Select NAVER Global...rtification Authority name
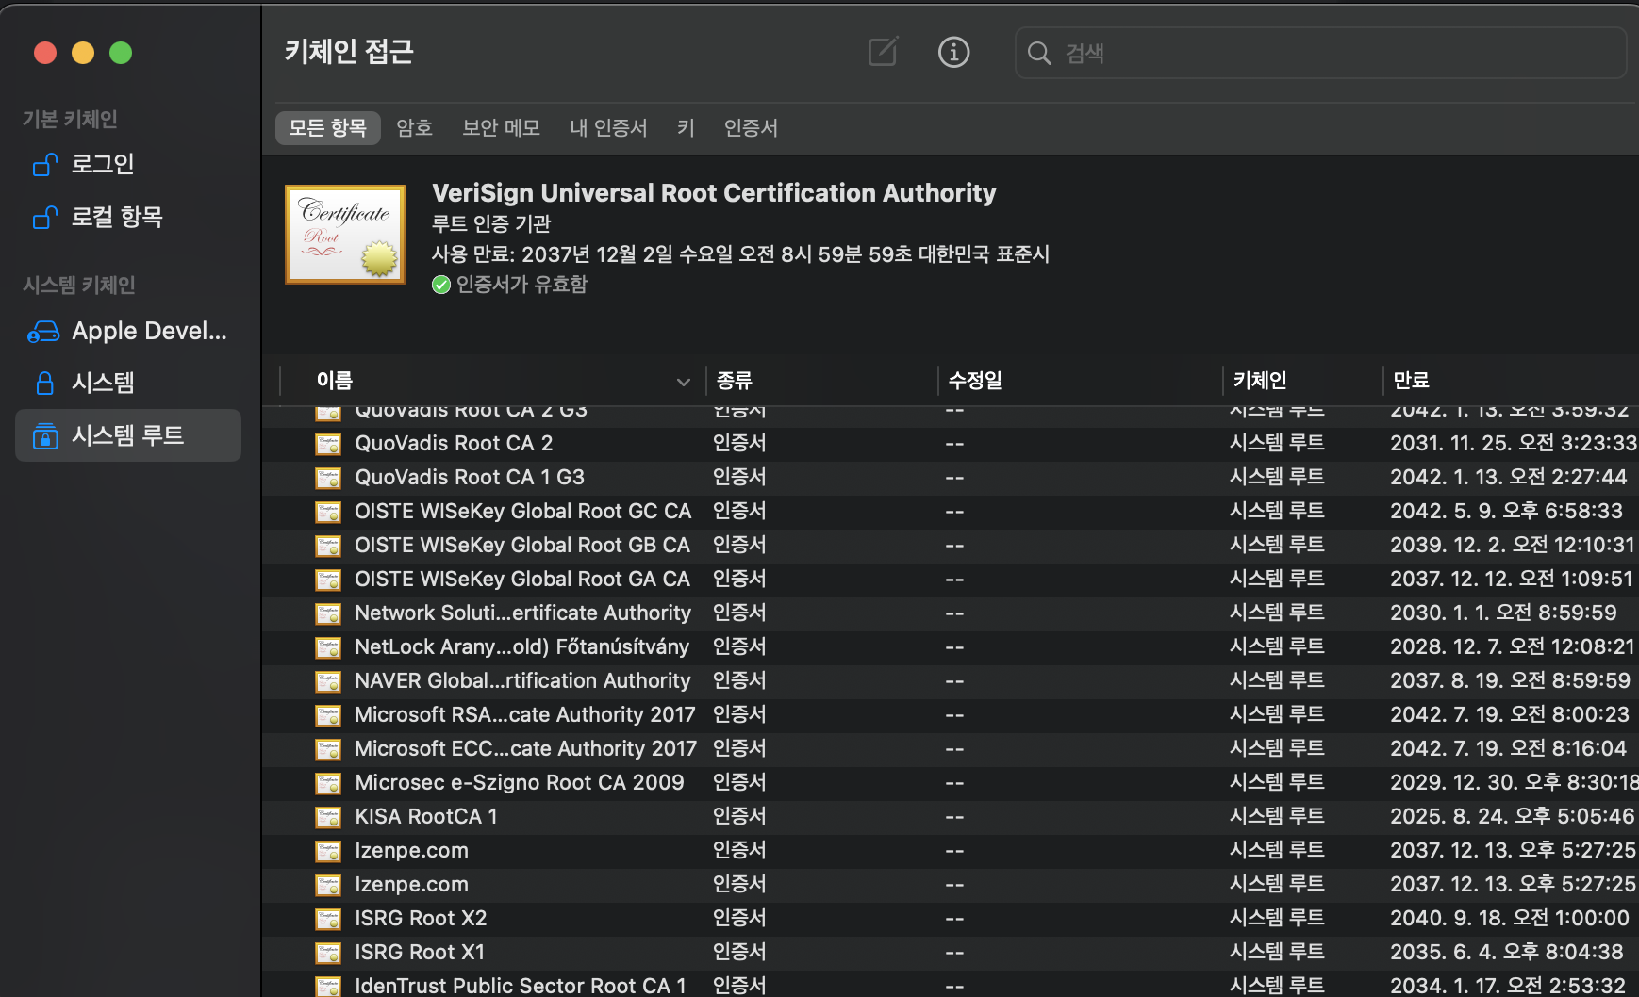1639x997 pixels. click(522, 680)
